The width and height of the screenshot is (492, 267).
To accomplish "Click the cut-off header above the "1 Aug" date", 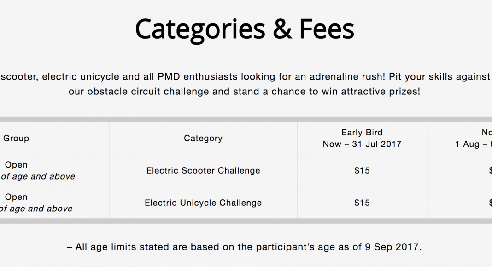I will 486,133.
